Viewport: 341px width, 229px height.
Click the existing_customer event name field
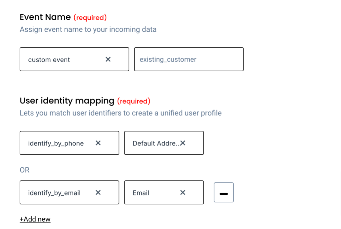[x=188, y=59]
